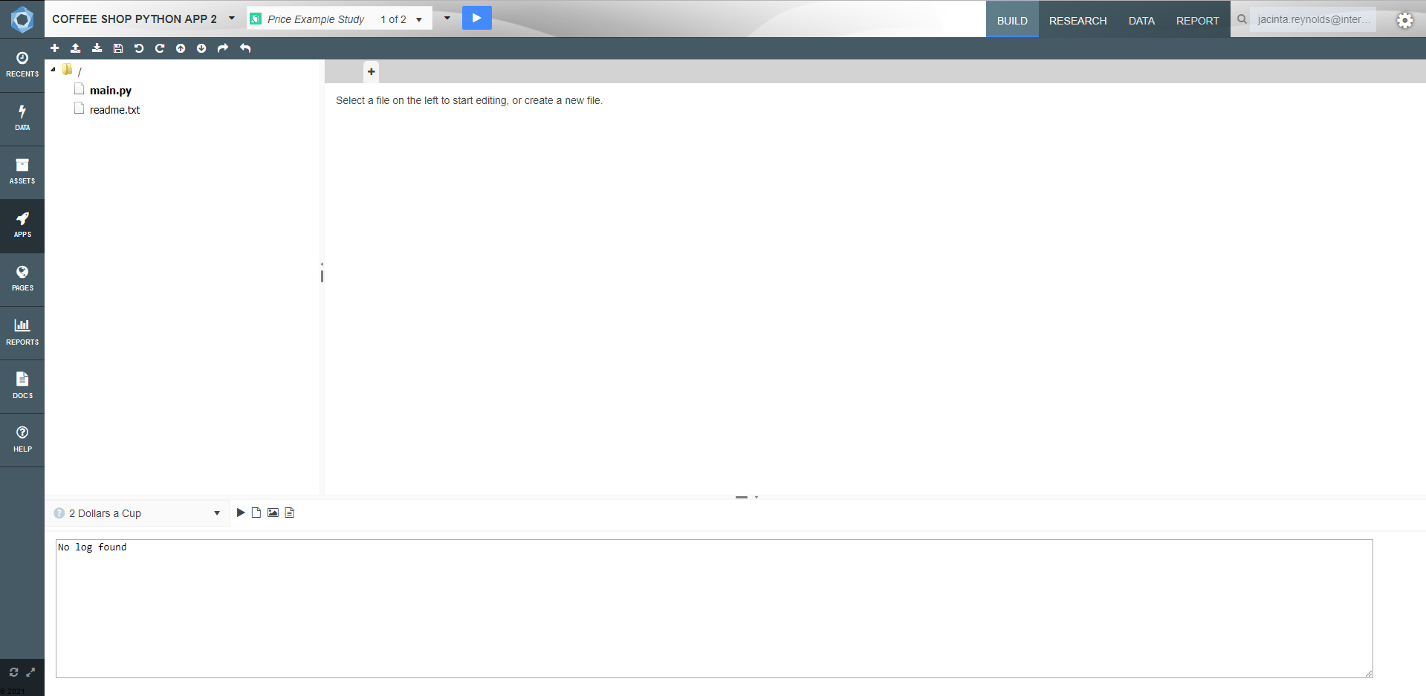The height and width of the screenshot is (696, 1426).
Task: Collapse the root folder in file tree
Action: point(53,70)
